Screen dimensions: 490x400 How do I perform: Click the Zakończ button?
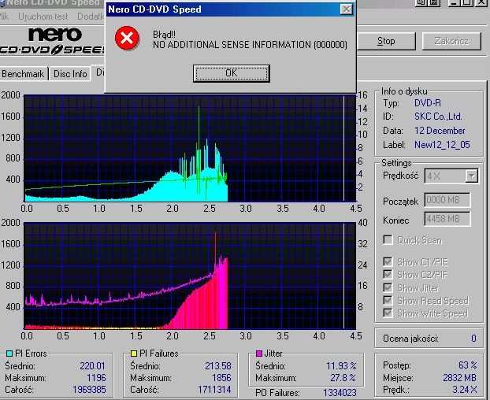point(451,41)
